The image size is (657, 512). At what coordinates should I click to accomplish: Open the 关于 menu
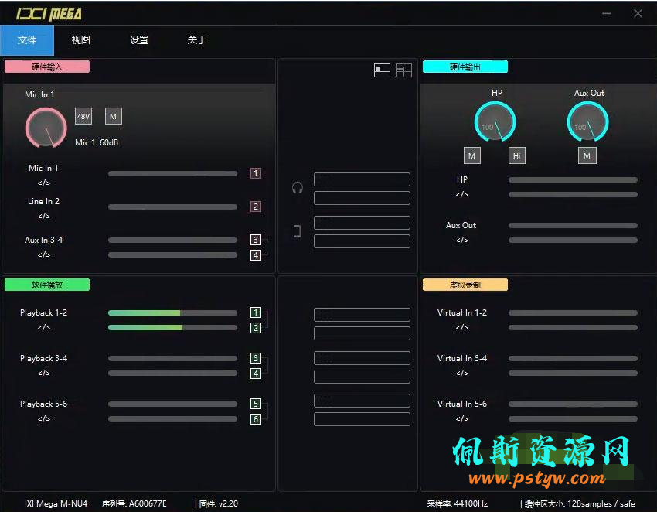(x=197, y=40)
